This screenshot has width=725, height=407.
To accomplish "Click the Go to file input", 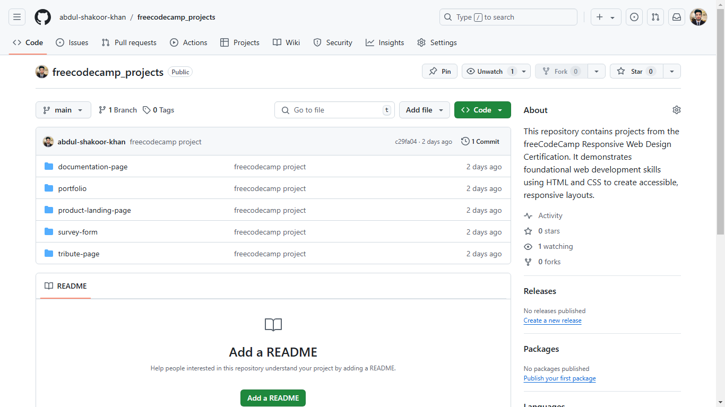I will click(334, 110).
